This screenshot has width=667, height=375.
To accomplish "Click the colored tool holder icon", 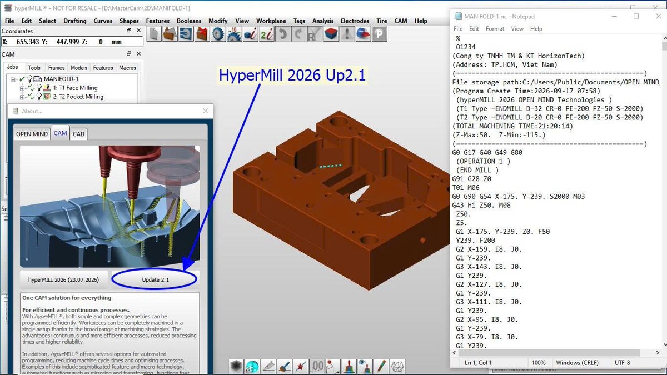I will pos(350,366).
